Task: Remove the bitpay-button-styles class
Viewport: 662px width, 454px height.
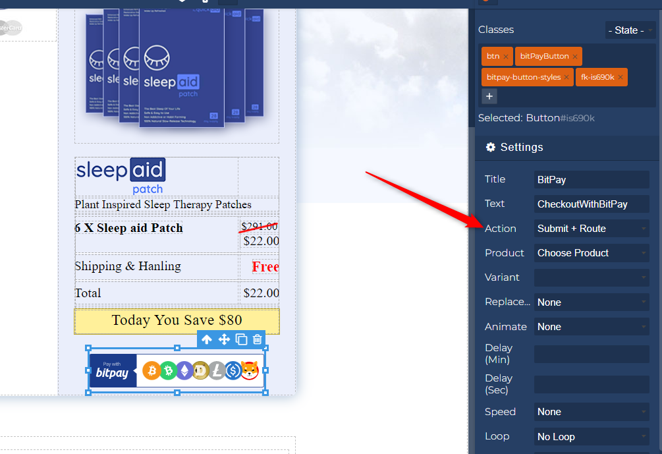Action: point(566,78)
